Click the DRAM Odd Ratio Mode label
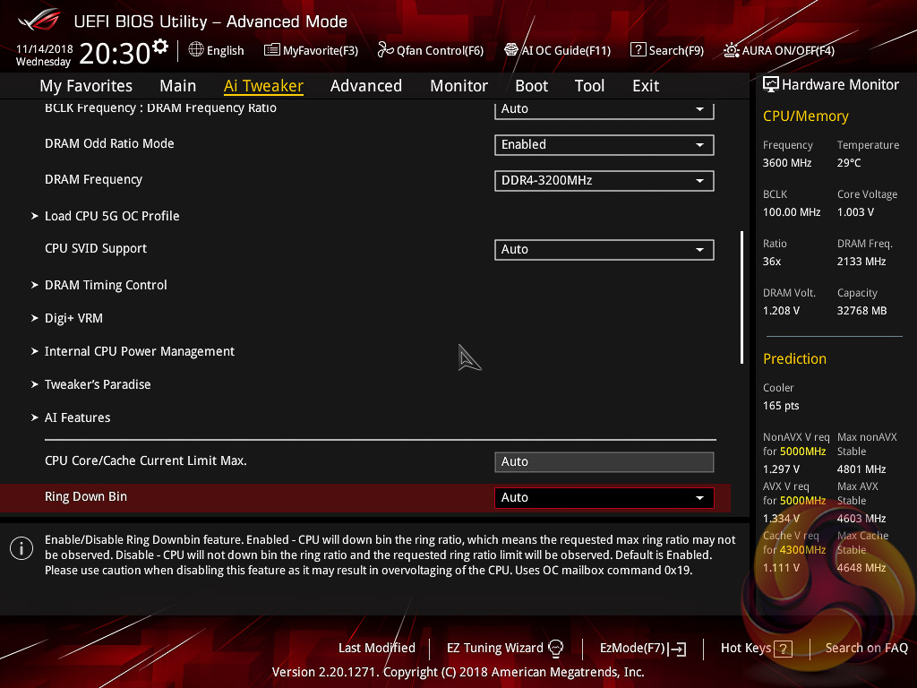This screenshot has width=917, height=688. tap(109, 144)
